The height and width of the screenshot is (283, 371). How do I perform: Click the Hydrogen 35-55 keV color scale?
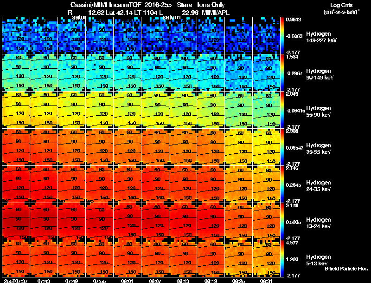coord(282,147)
